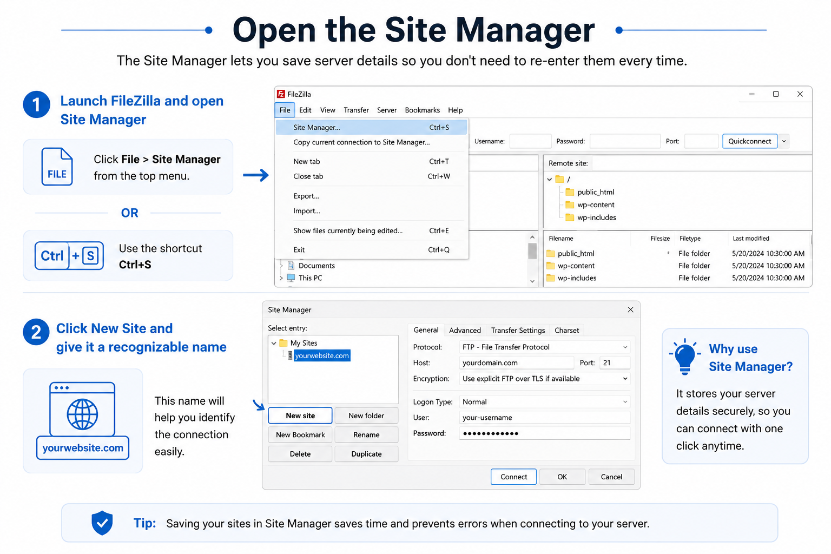Open the Edit menu

coord(305,110)
